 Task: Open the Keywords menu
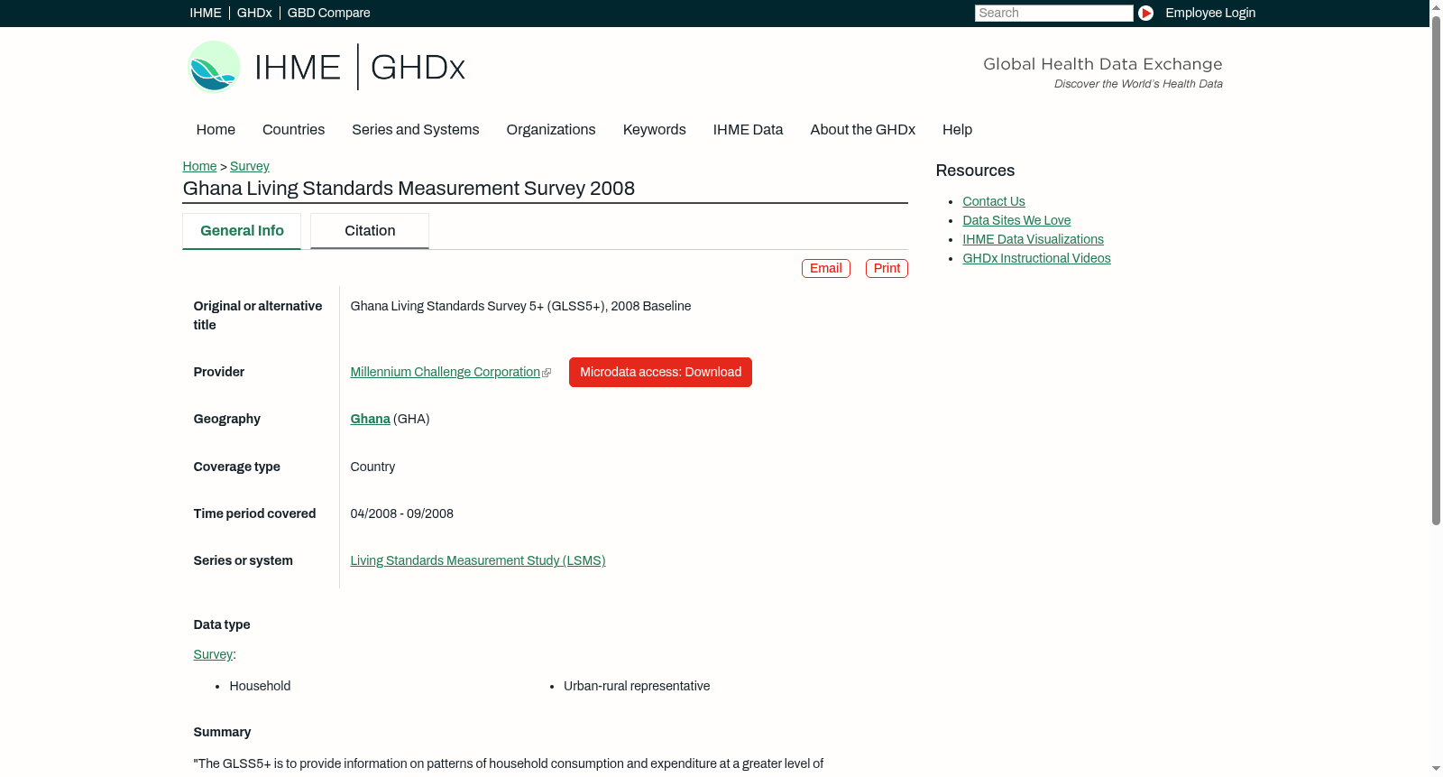point(655,130)
